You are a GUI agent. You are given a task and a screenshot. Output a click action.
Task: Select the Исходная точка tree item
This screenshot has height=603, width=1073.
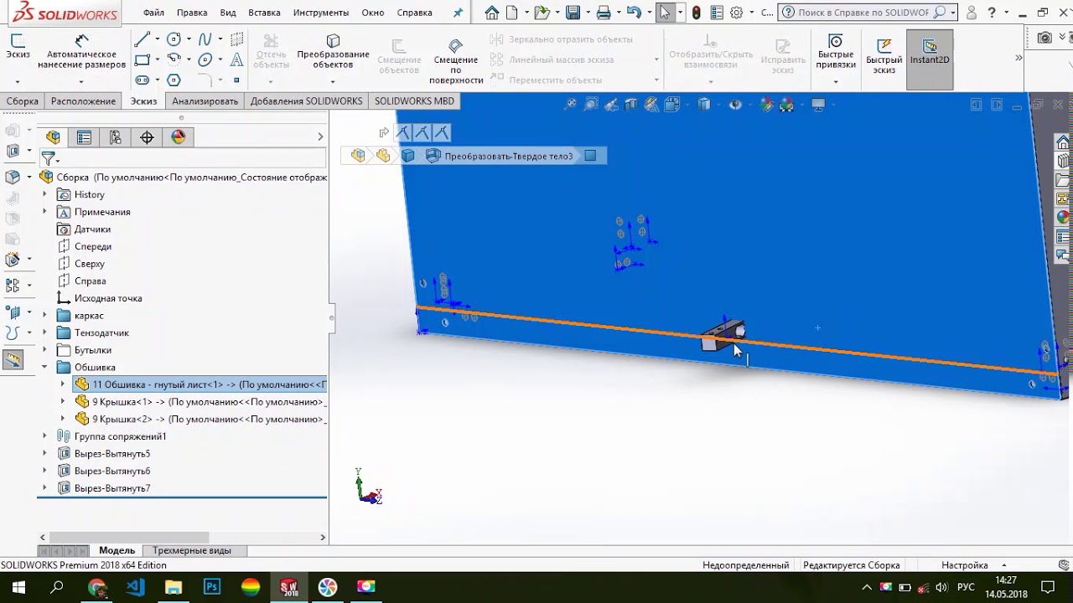click(x=108, y=298)
